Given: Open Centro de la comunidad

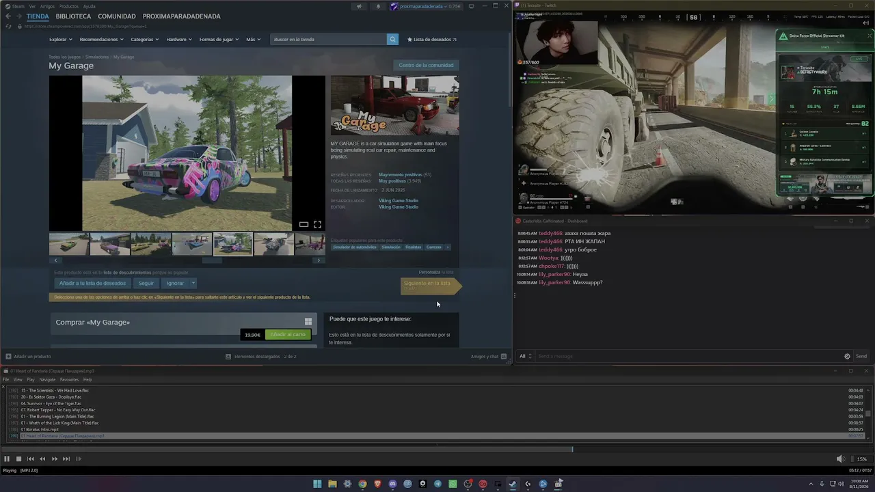Looking at the screenshot, I should click(x=426, y=66).
